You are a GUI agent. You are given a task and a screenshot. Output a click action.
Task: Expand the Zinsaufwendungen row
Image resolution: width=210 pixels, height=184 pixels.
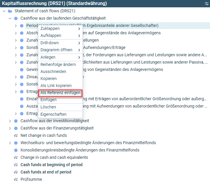click(16, 77)
